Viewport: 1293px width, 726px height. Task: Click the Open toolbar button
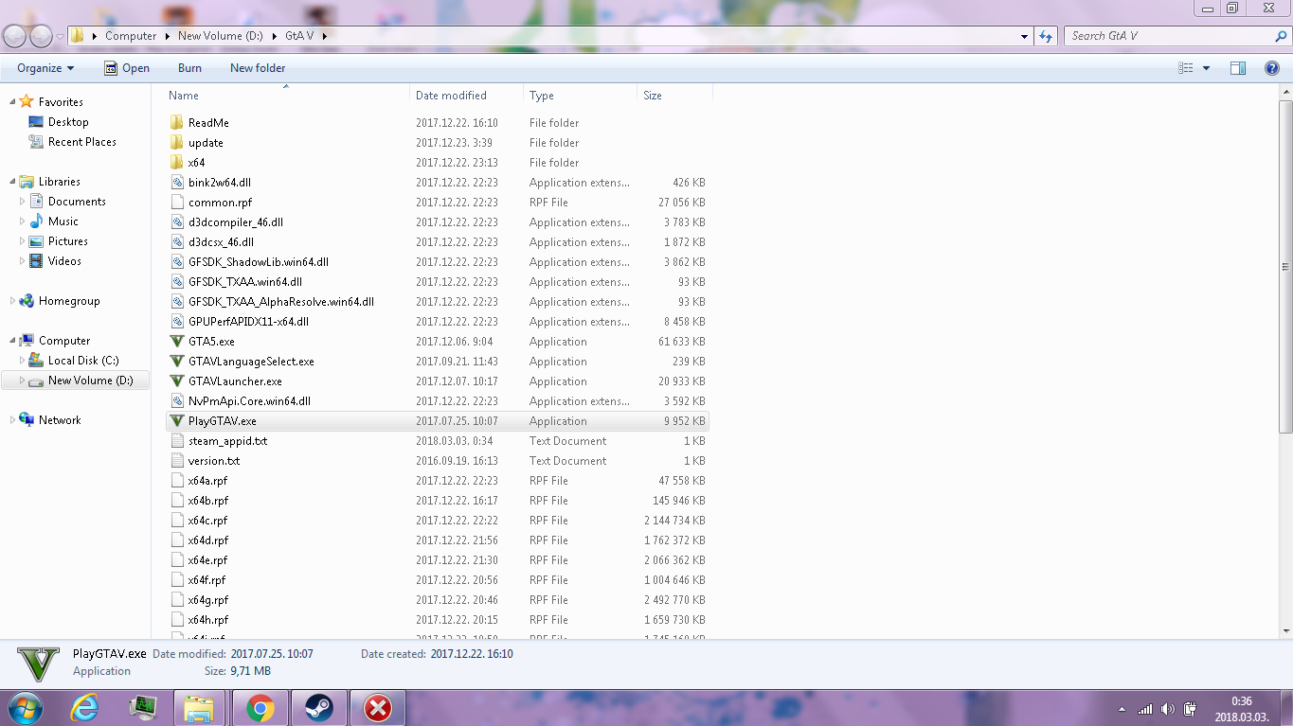126,68
